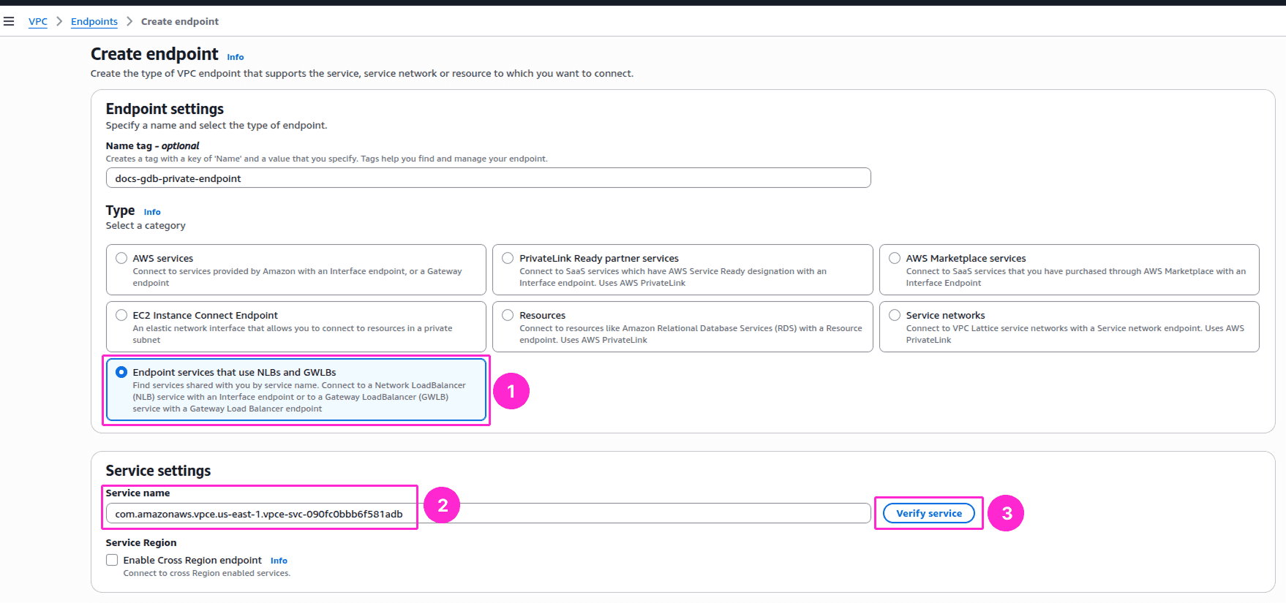Click the pink step 2 annotation badge

click(x=442, y=505)
